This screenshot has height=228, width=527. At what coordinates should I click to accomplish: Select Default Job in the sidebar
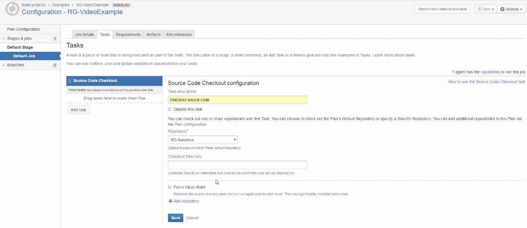pyautogui.click(x=24, y=56)
